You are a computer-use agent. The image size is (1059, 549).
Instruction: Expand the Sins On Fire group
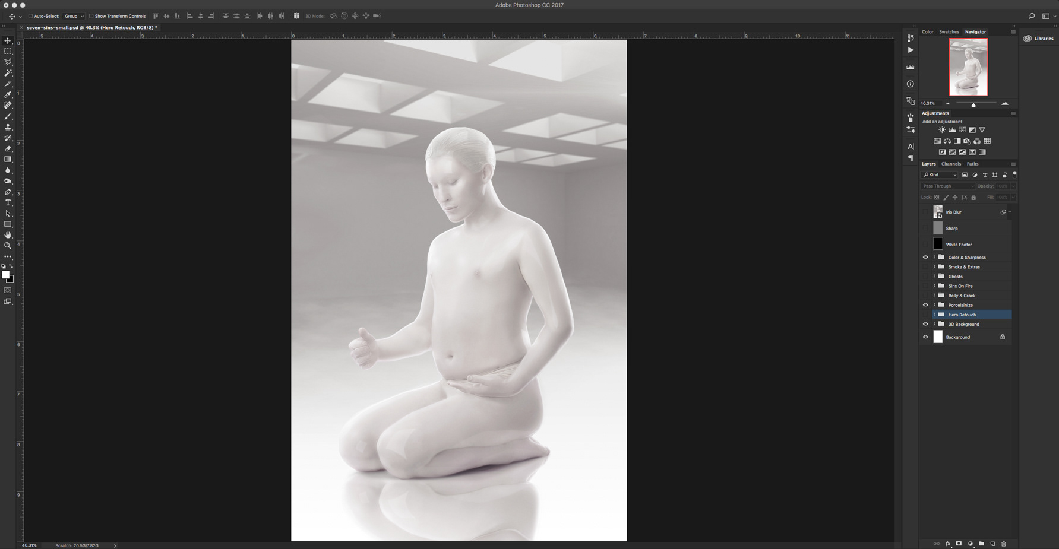934,286
